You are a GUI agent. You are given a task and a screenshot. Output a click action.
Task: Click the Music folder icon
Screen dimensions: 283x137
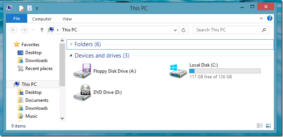[x=20, y=116]
